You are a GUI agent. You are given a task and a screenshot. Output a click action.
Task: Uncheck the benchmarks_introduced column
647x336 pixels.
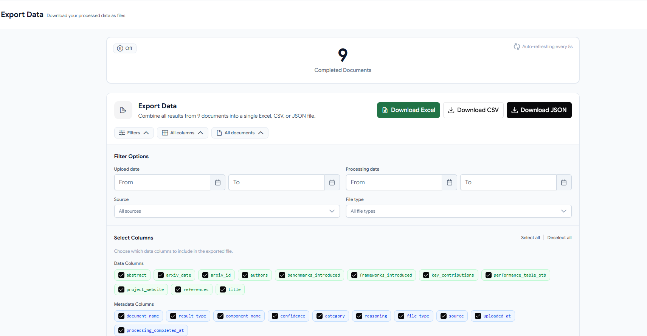pos(282,275)
